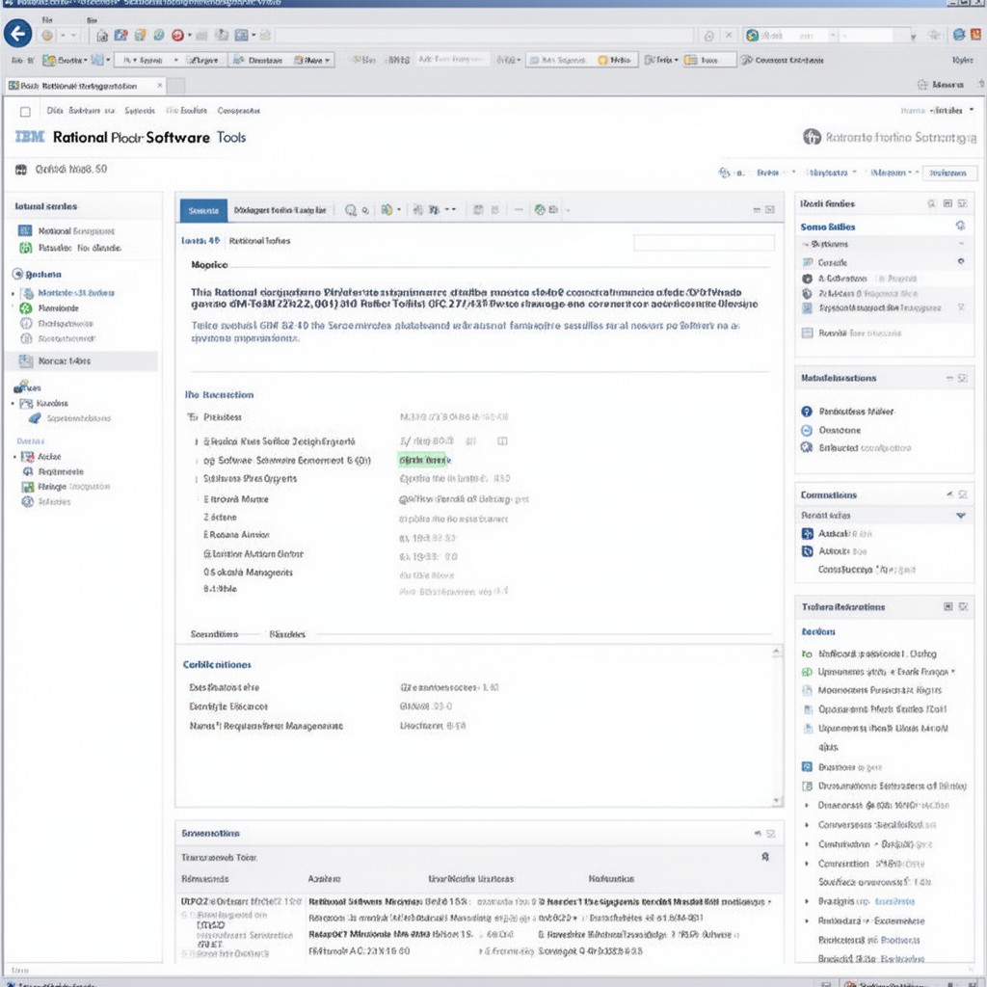
Task: Collapse the Matafelarations panel with minus button
Action: coord(949,378)
